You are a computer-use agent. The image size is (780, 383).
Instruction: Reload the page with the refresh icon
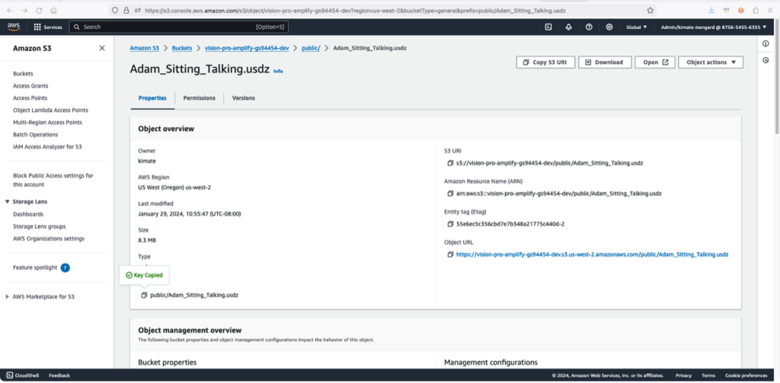coord(40,10)
